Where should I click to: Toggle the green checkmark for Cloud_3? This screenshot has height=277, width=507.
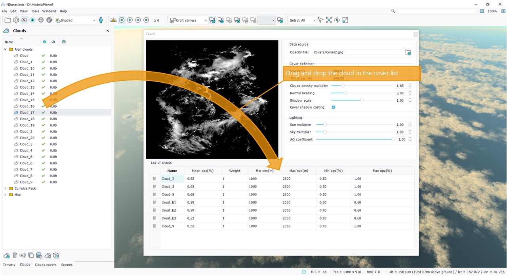pos(44,144)
